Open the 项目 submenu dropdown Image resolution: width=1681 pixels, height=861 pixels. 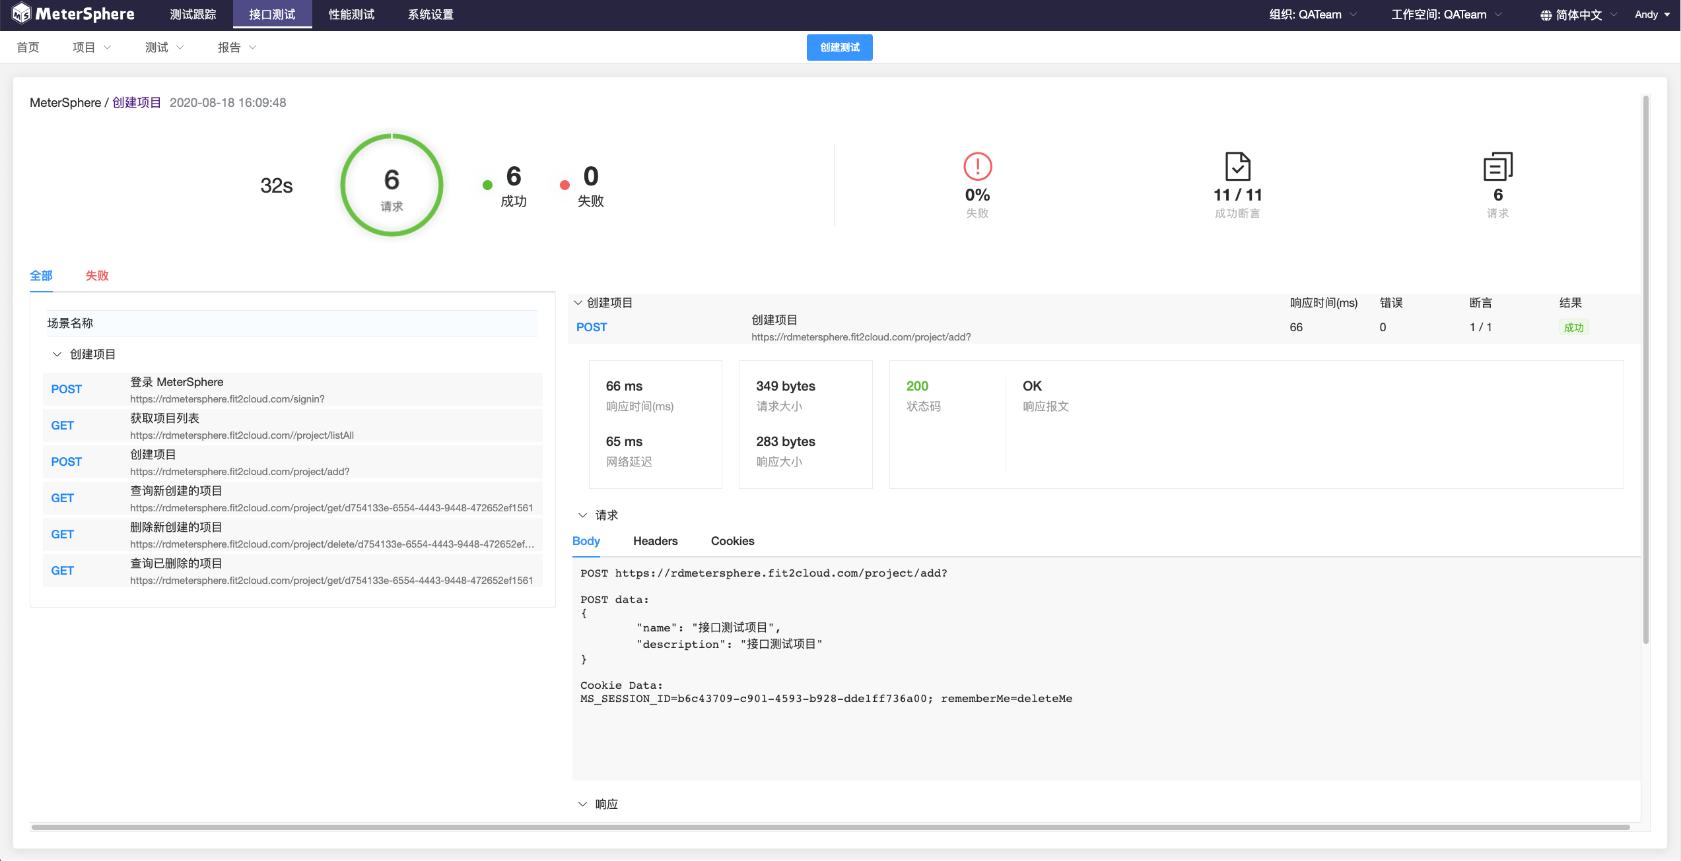(x=91, y=48)
